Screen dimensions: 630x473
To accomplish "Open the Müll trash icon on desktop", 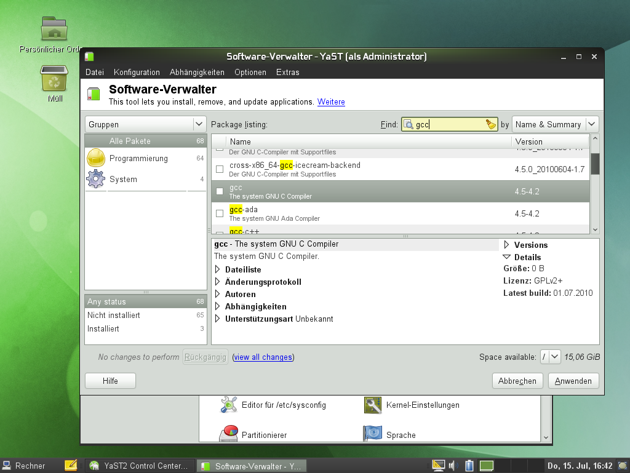I will click(x=54, y=79).
